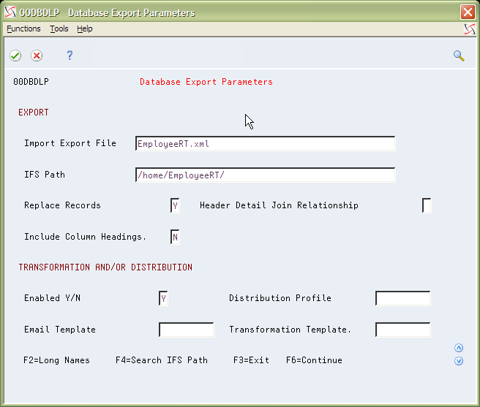The image size is (480, 407).
Task: Open help with the blue question mark
Action: (x=70, y=56)
